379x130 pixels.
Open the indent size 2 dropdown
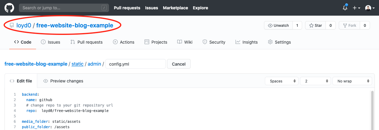click(315, 81)
